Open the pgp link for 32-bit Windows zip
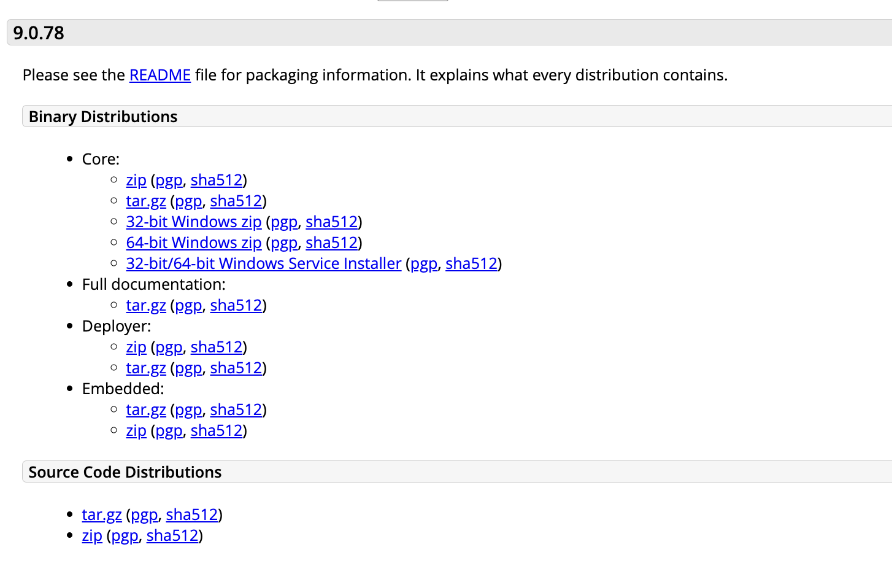The height and width of the screenshot is (582, 892). click(x=285, y=222)
